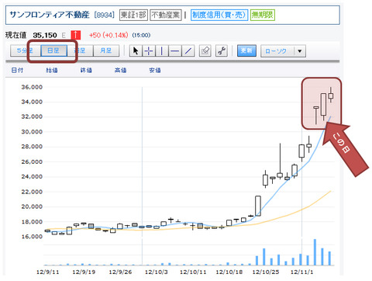
Task: Click the red up-arrow price indicator
Action: pyautogui.click(x=76, y=35)
